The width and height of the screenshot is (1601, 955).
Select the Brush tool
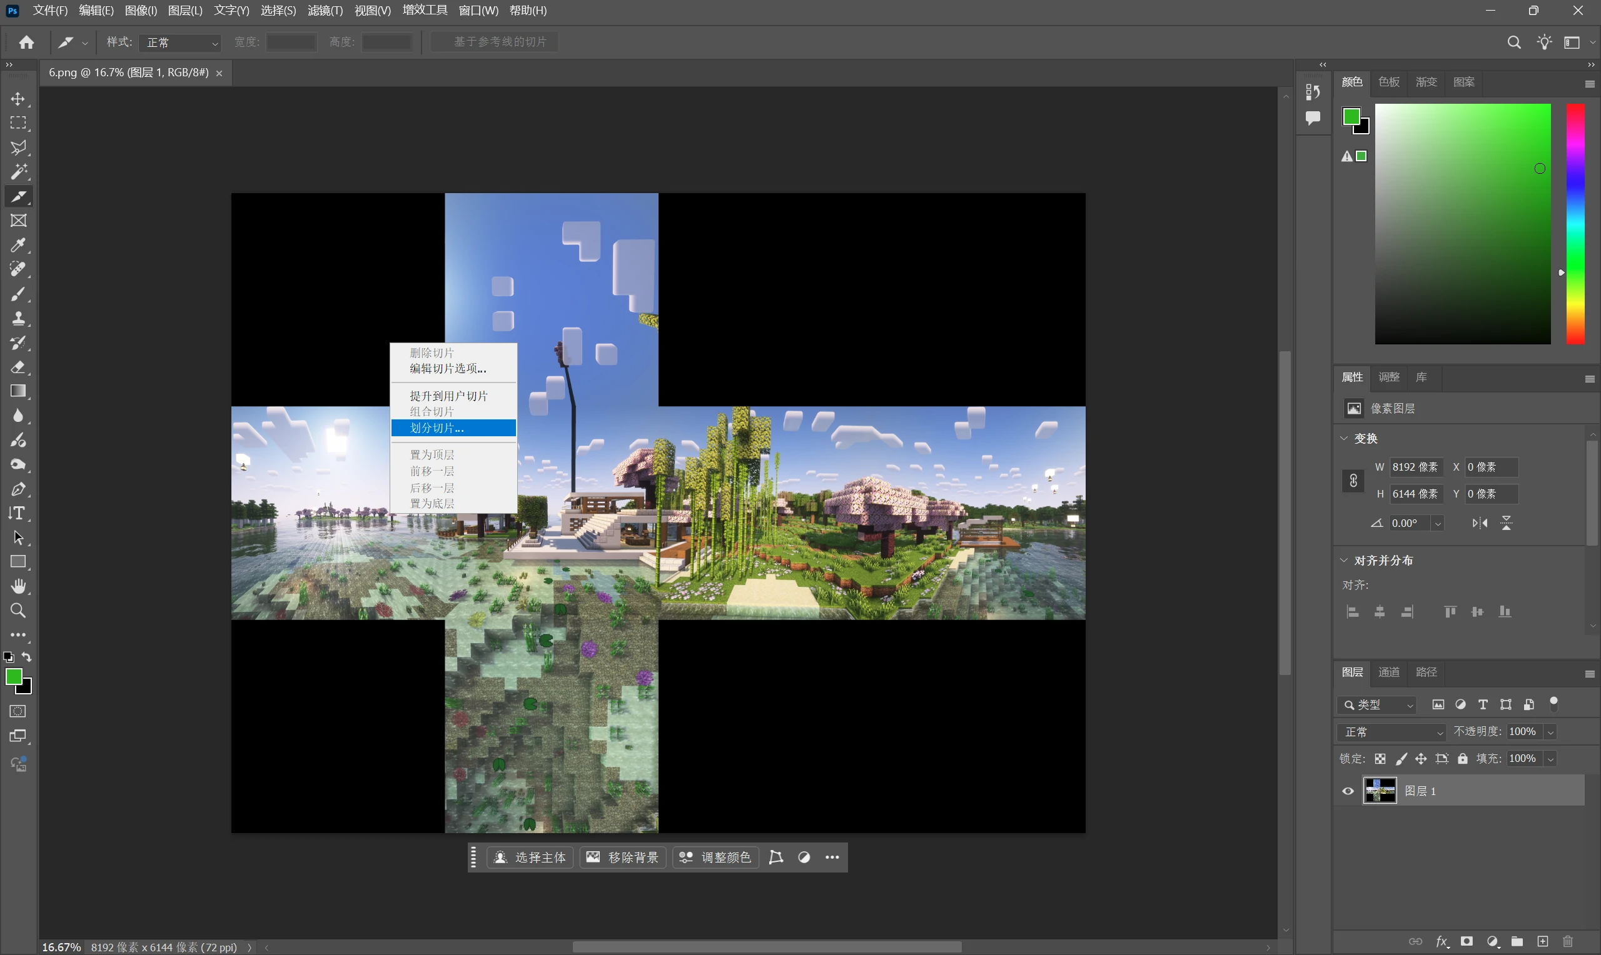click(x=18, y=294)
